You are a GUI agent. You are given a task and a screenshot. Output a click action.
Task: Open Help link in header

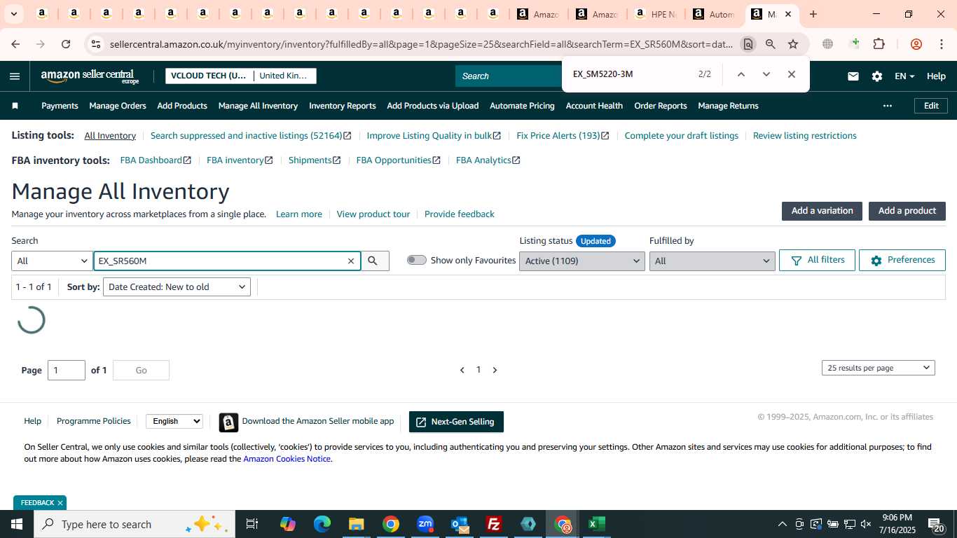(x=936, y=76)
